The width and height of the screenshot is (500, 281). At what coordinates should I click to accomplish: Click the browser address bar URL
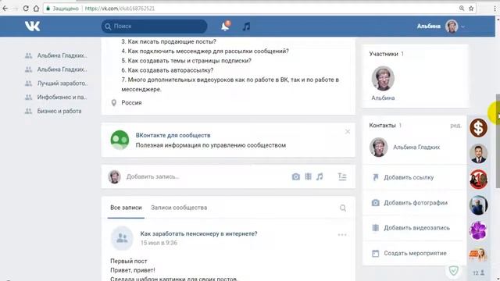pos(120,9)
